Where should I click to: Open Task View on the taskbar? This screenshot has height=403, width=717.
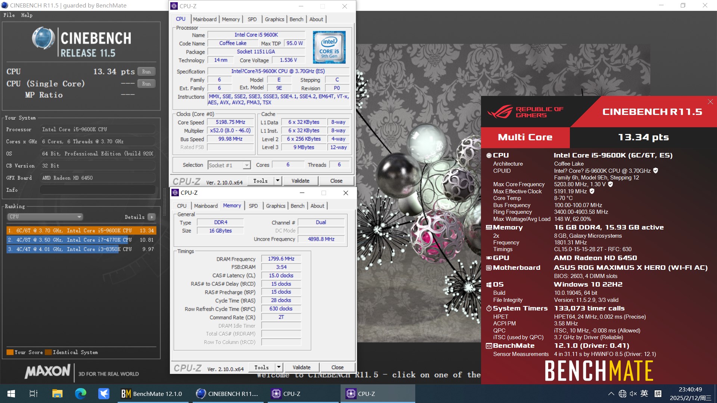pyautogui.click(x=34, y=394)
